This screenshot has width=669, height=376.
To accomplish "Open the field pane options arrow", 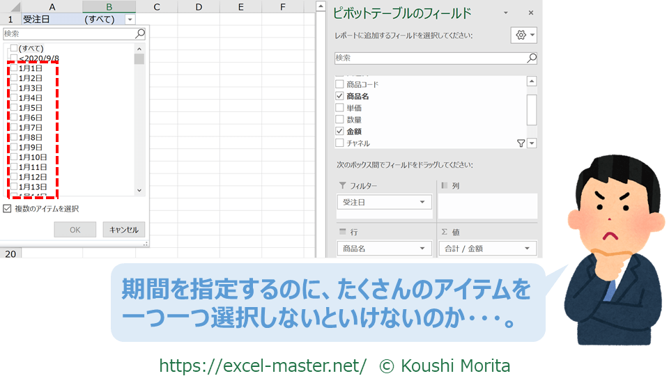I will point(506,13).
